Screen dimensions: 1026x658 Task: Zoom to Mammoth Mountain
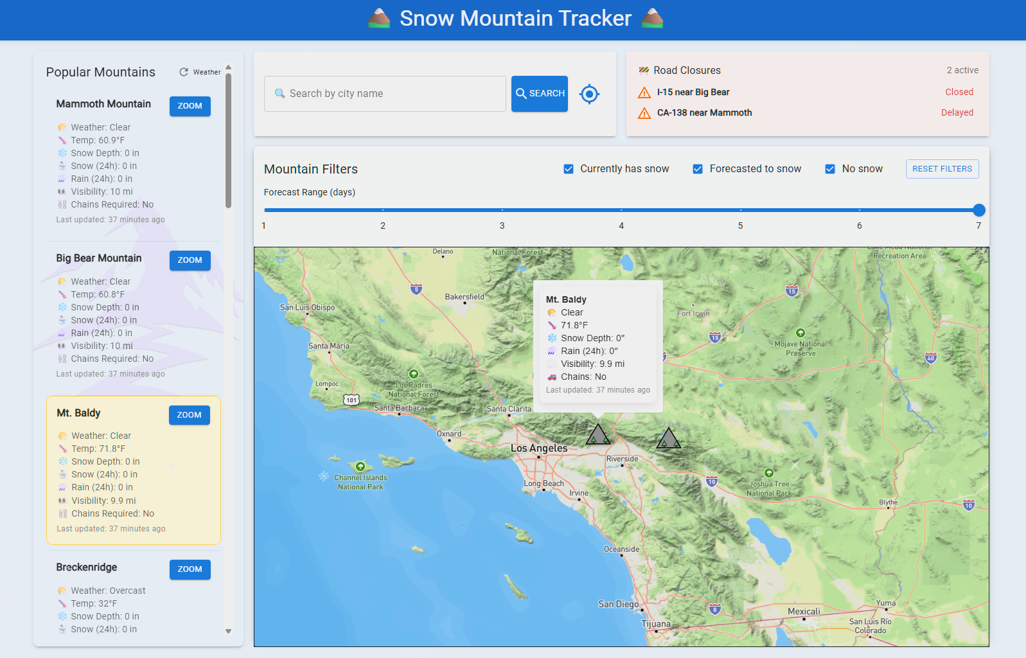[190, 106]
